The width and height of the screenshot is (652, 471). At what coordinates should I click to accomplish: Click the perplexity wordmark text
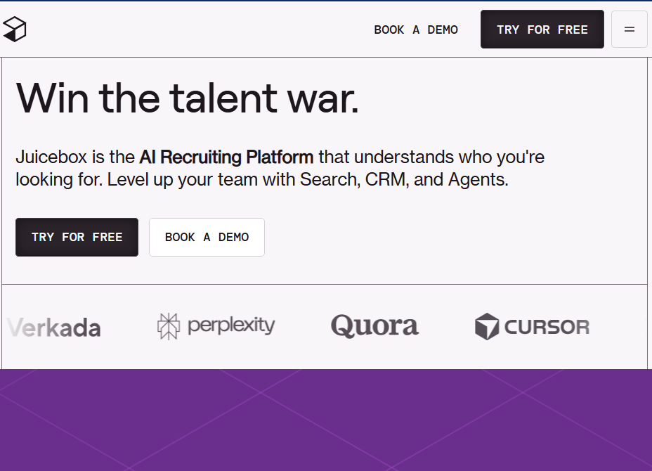coord(231,325)
